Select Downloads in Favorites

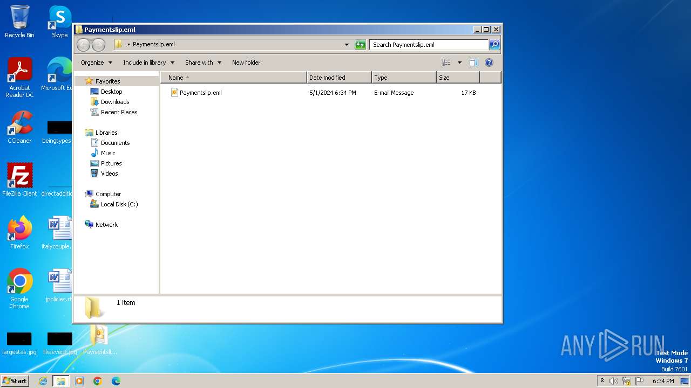[x=115, y=102]
